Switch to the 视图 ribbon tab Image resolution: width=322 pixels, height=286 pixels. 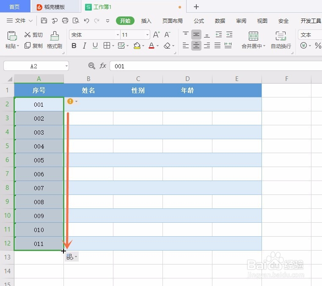click(x=262, y=21)
